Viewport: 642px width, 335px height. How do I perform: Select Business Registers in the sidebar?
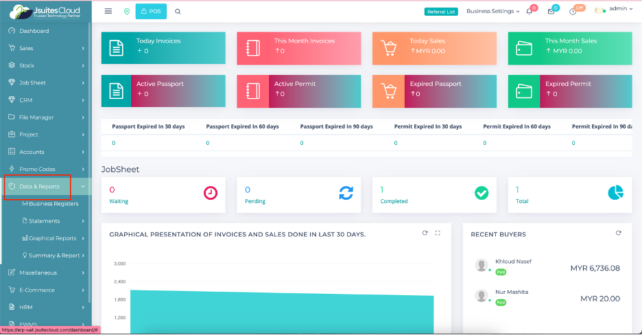(x=53, y=204)
